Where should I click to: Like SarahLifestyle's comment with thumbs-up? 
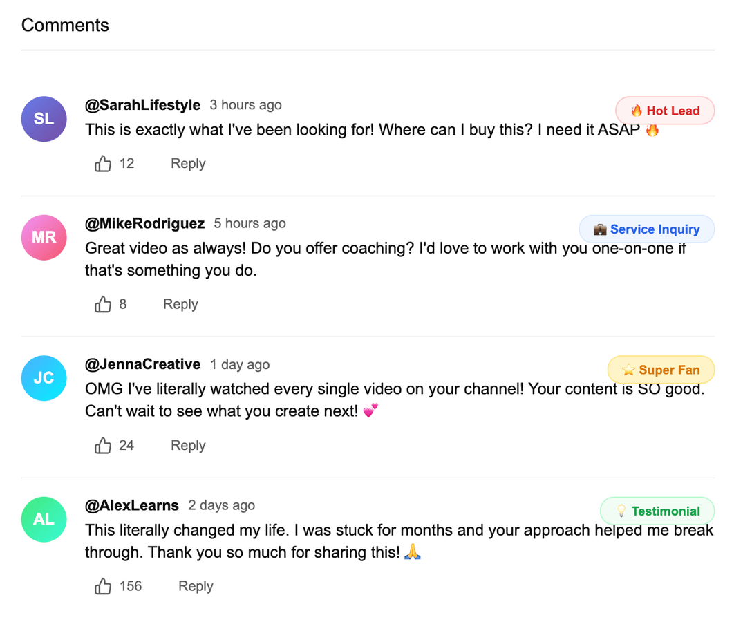pos(103,164)
